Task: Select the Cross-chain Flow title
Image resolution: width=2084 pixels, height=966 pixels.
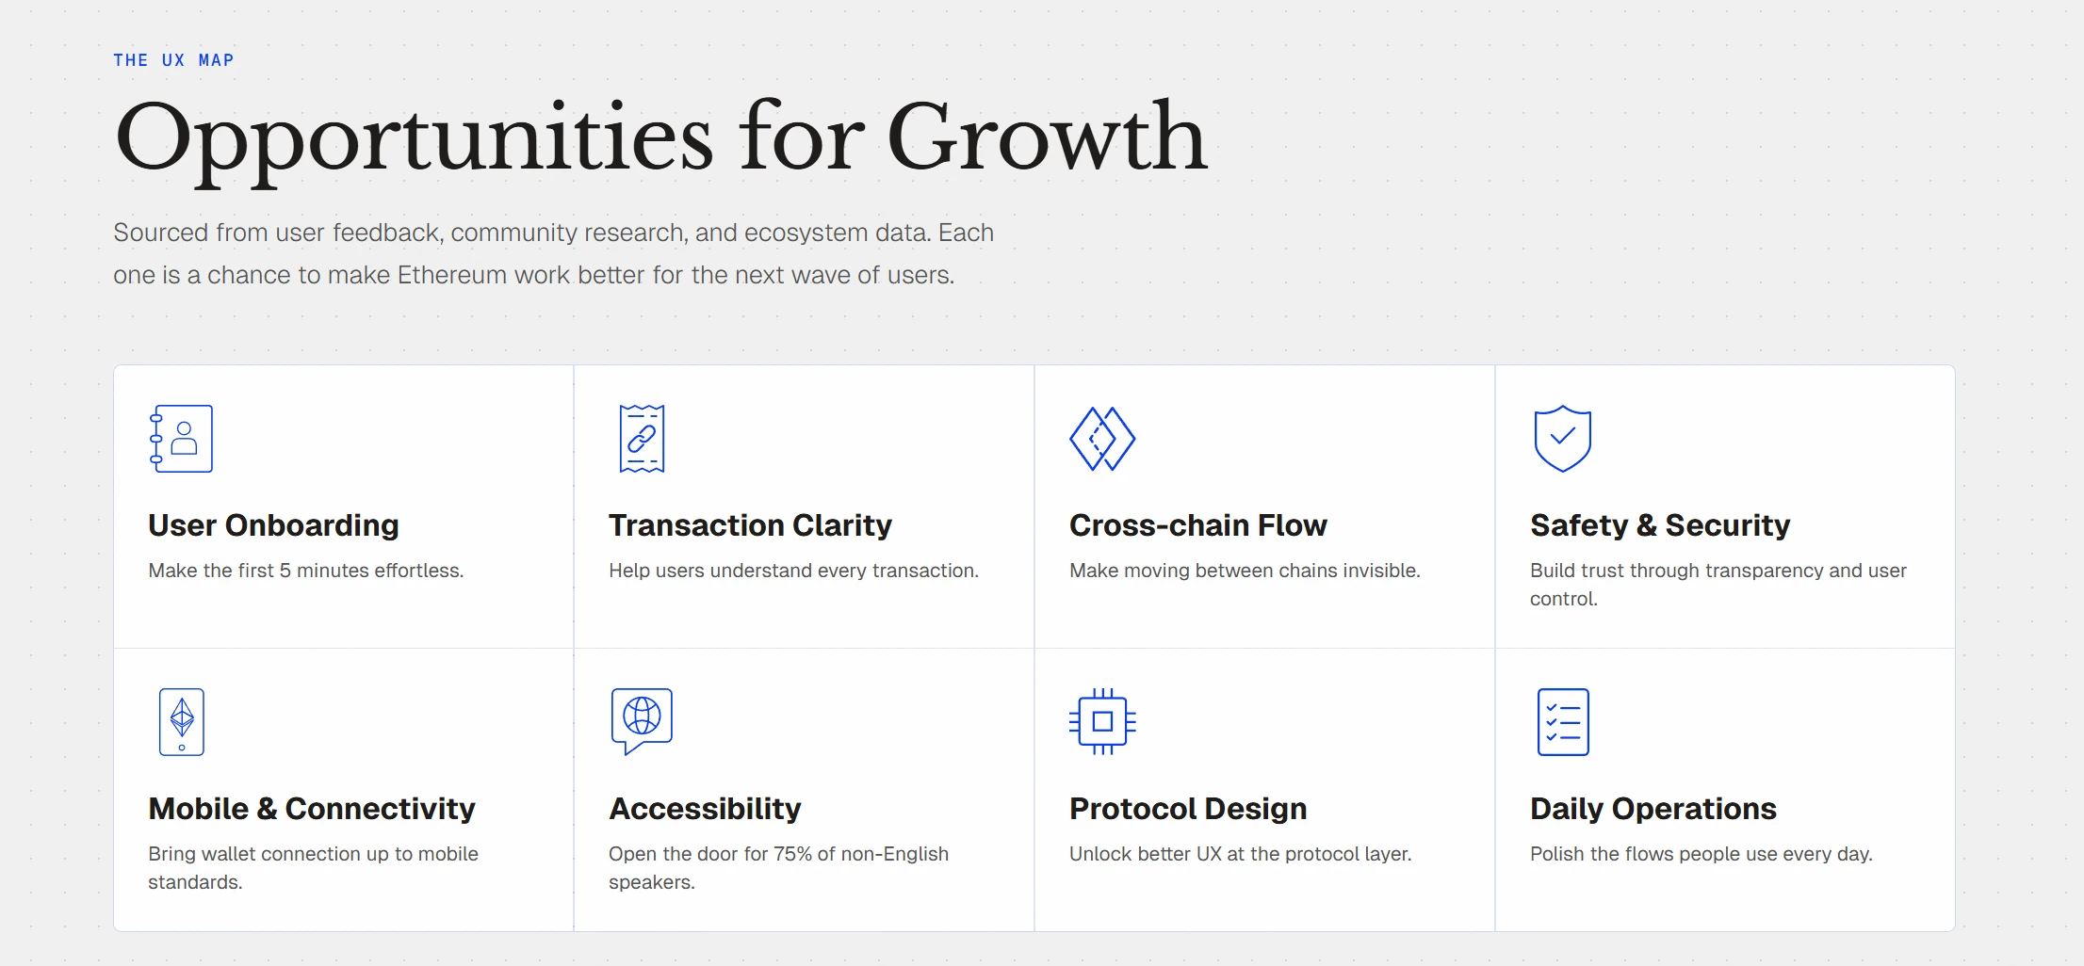Action: 1197,525
